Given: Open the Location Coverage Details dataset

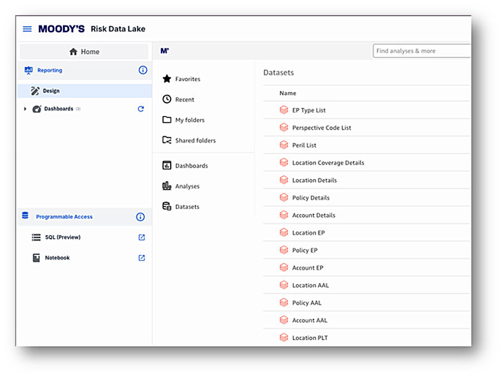Looking at the screenshot, I should 328,163.
